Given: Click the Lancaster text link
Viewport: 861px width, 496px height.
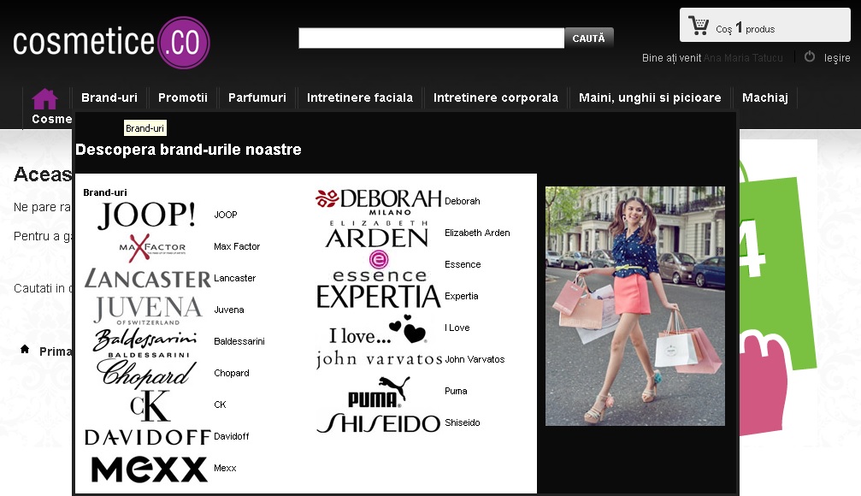Looking at the screenshot, I should pos(234,278).
